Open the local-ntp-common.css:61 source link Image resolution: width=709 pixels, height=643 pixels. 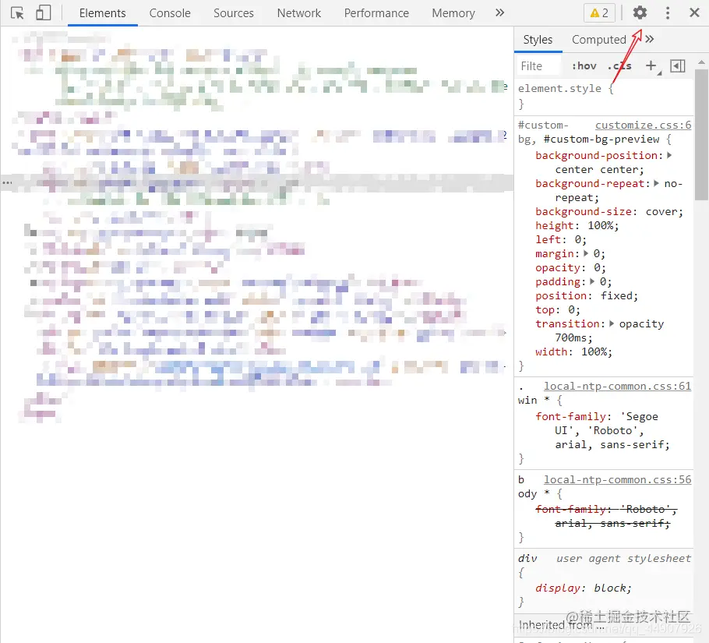(617, 386)
